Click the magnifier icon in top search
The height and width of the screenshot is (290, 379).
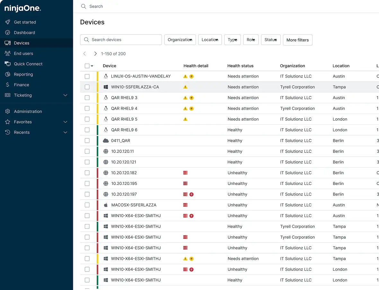[84, 6]
